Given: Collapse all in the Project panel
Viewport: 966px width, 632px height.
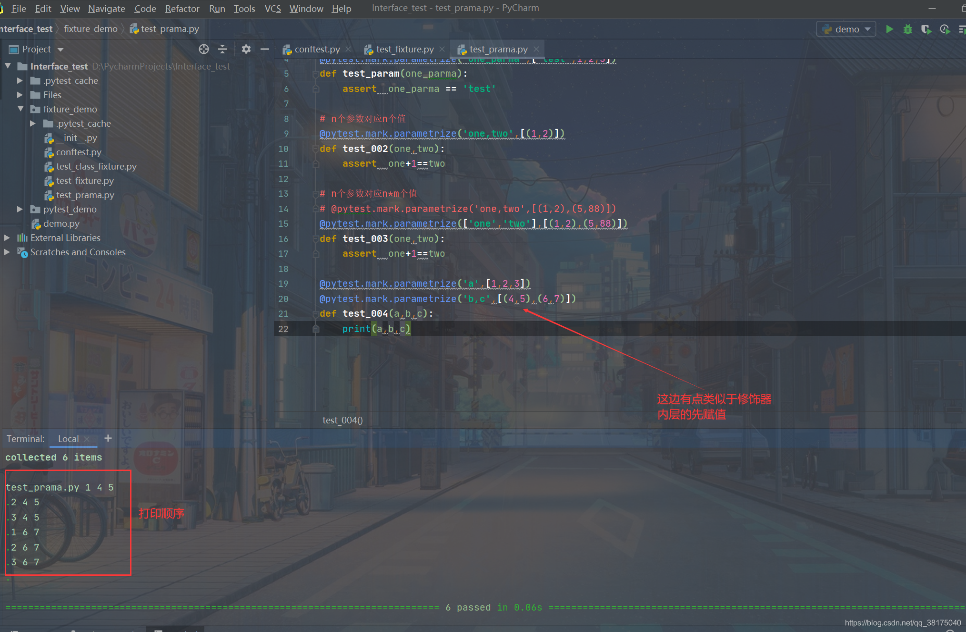Looking at the screenshot, I should pos(222,49).
